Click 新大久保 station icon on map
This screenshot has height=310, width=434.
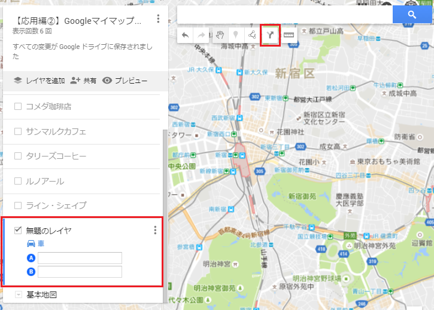239,72
